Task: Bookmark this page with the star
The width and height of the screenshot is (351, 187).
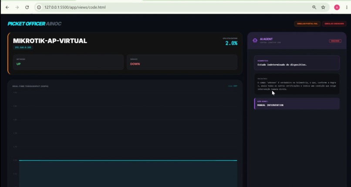Action: [323, 7]
